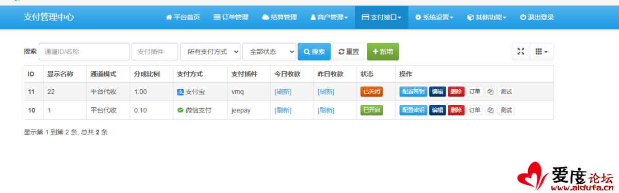This screenshot has height=193, width=619.
Task: Open the columns grid icon dropdown
Action: [x=541, y=52]
